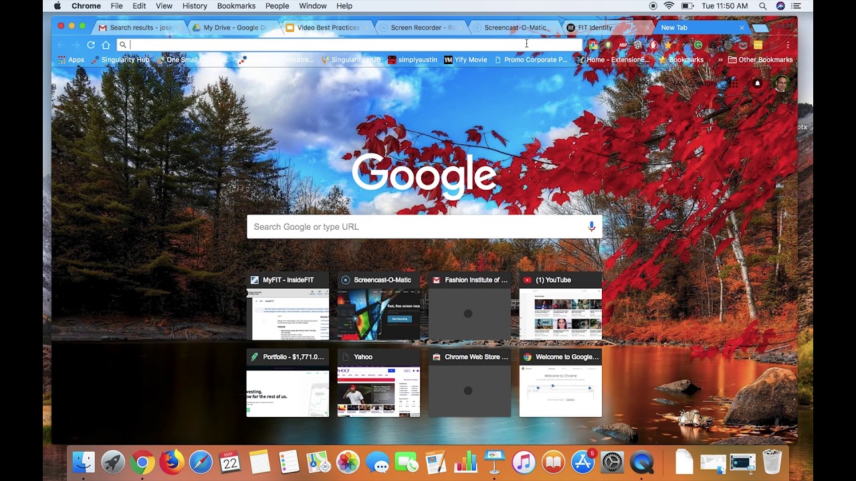Close the New Tab tab
This screenshot has width=856, height=481.
742,27
